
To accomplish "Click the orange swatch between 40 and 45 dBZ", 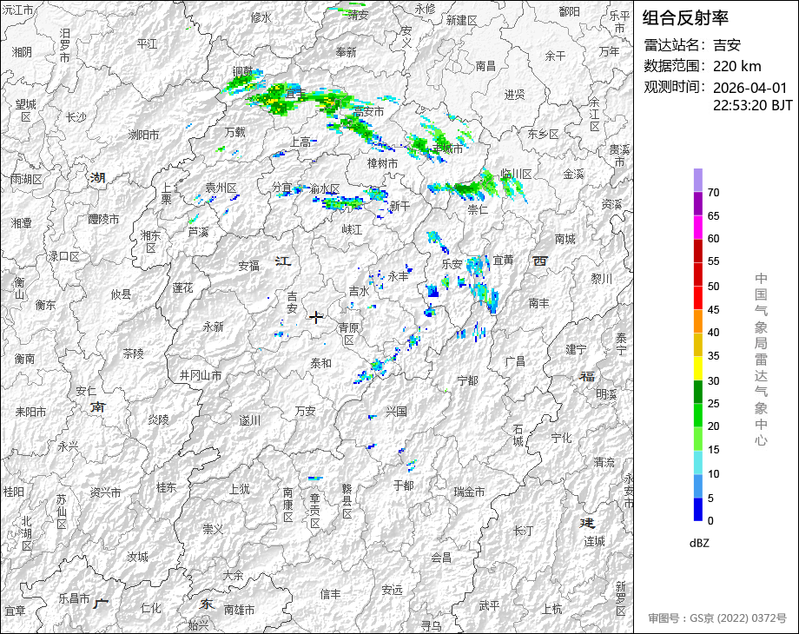I will tap(698, 321).
